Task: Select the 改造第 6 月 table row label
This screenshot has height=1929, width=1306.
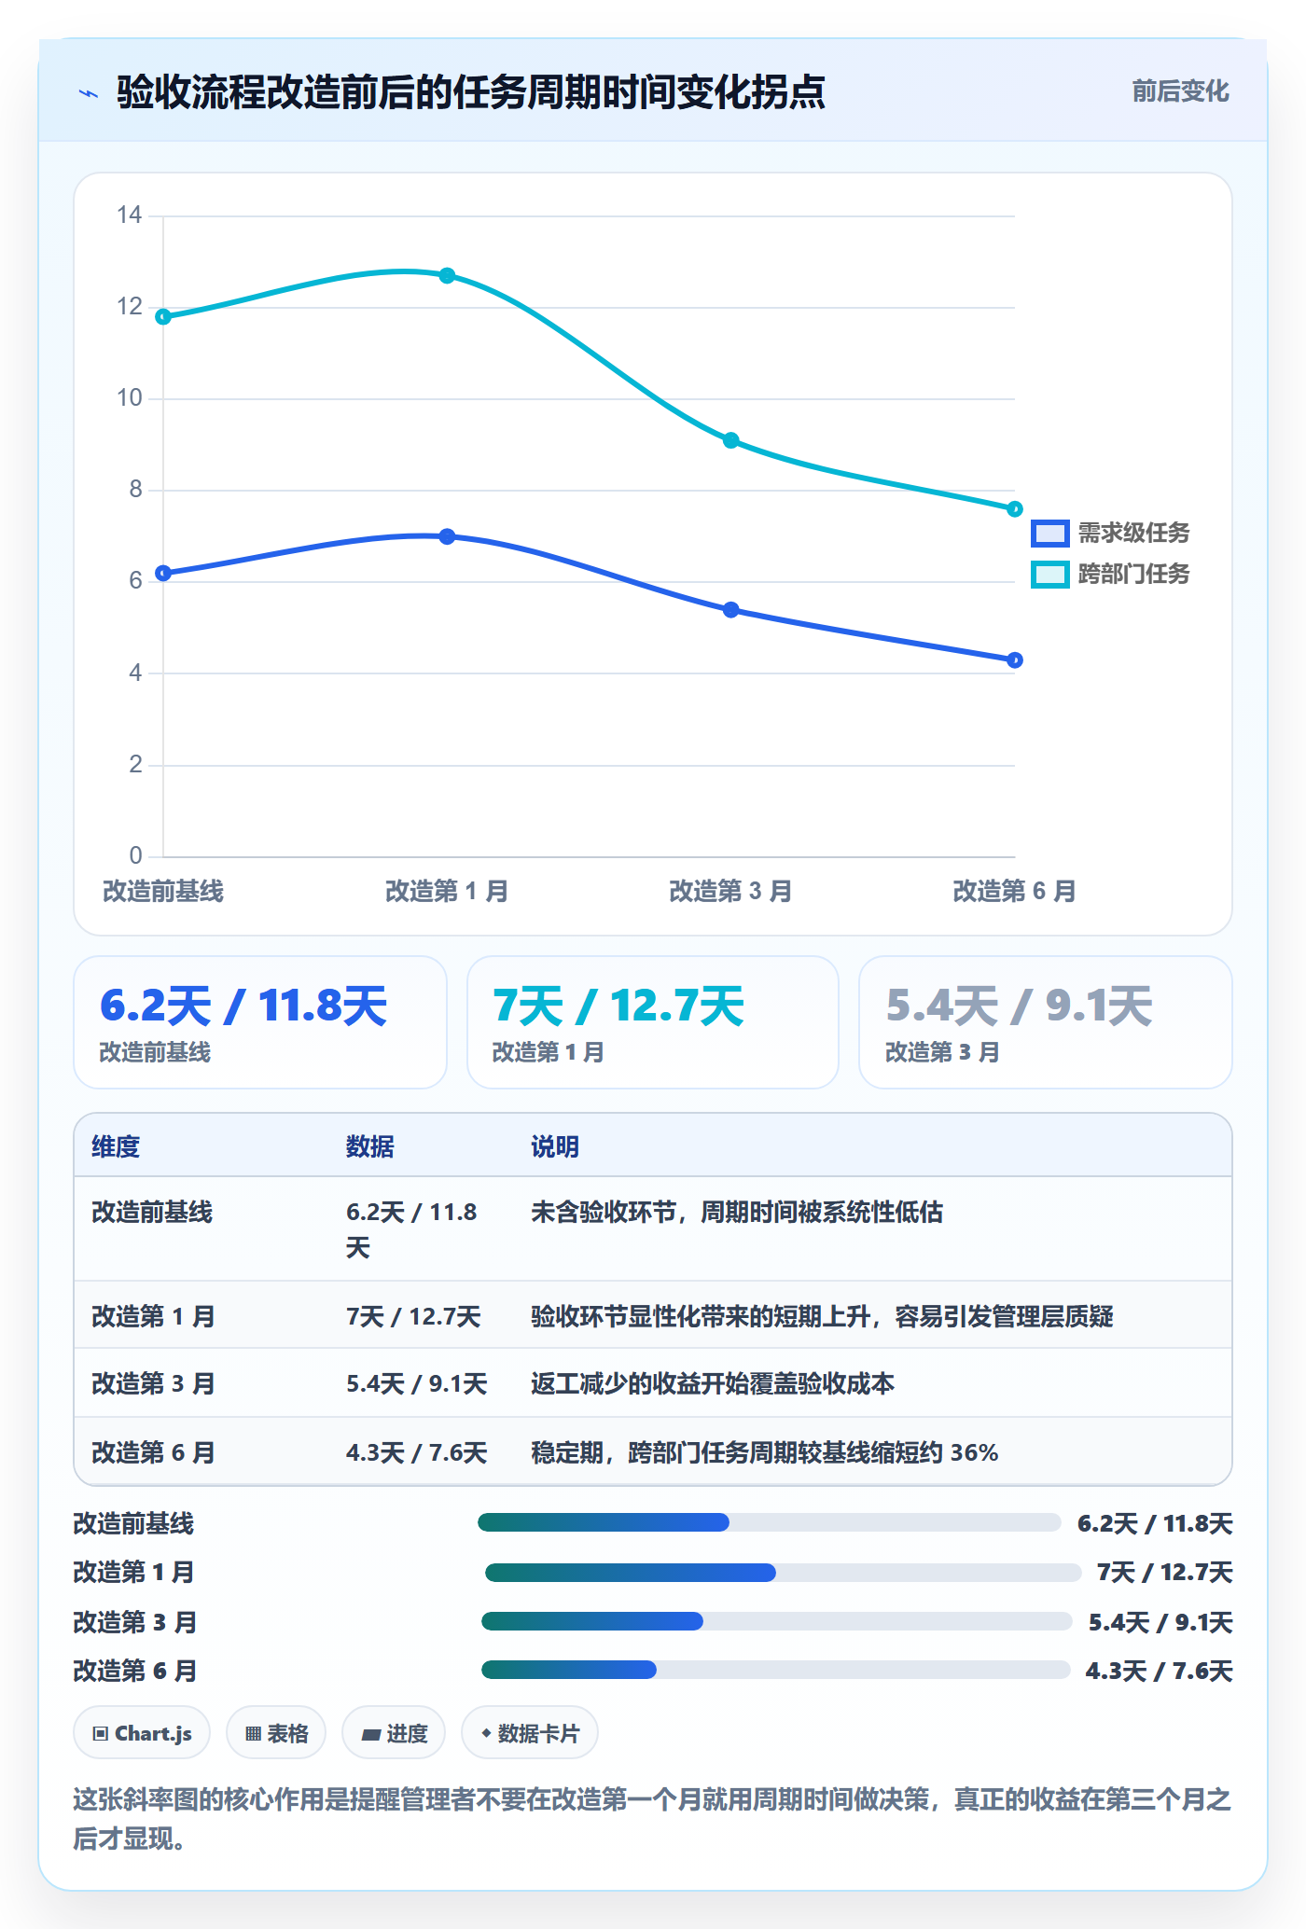Action: 153,1452
